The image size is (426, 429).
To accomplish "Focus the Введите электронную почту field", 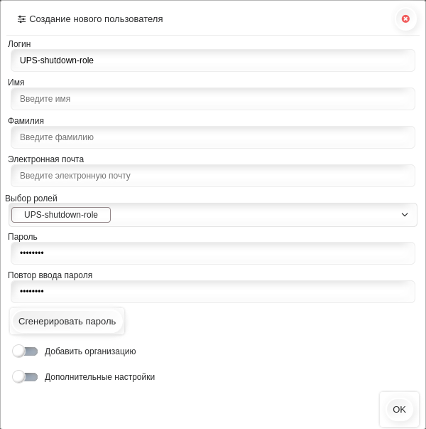I will tap(213, 176).
